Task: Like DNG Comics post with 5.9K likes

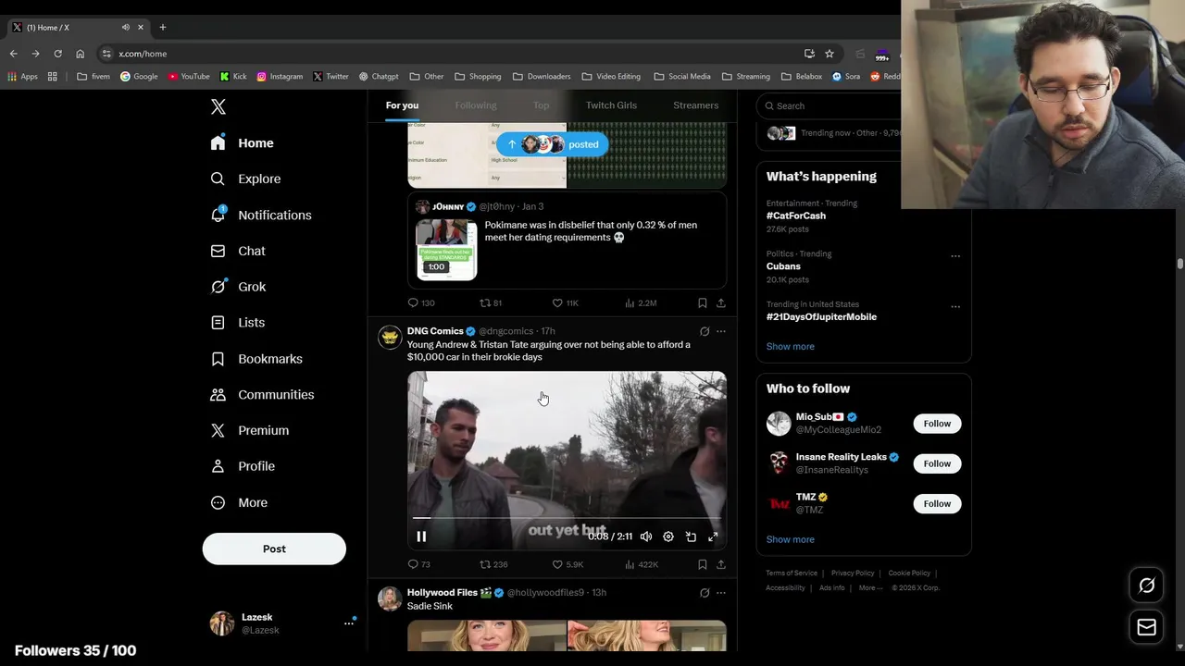Action: pyautogui.click(x=568, y=564)
